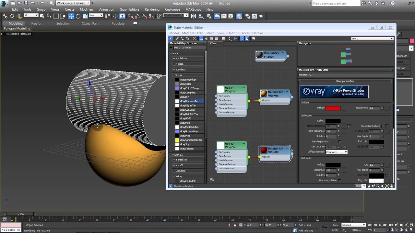The width and height of the screenshot is (415, 233).
Task: Click the Mirror tool in main toolbar
Action: [x=194, y=16]
